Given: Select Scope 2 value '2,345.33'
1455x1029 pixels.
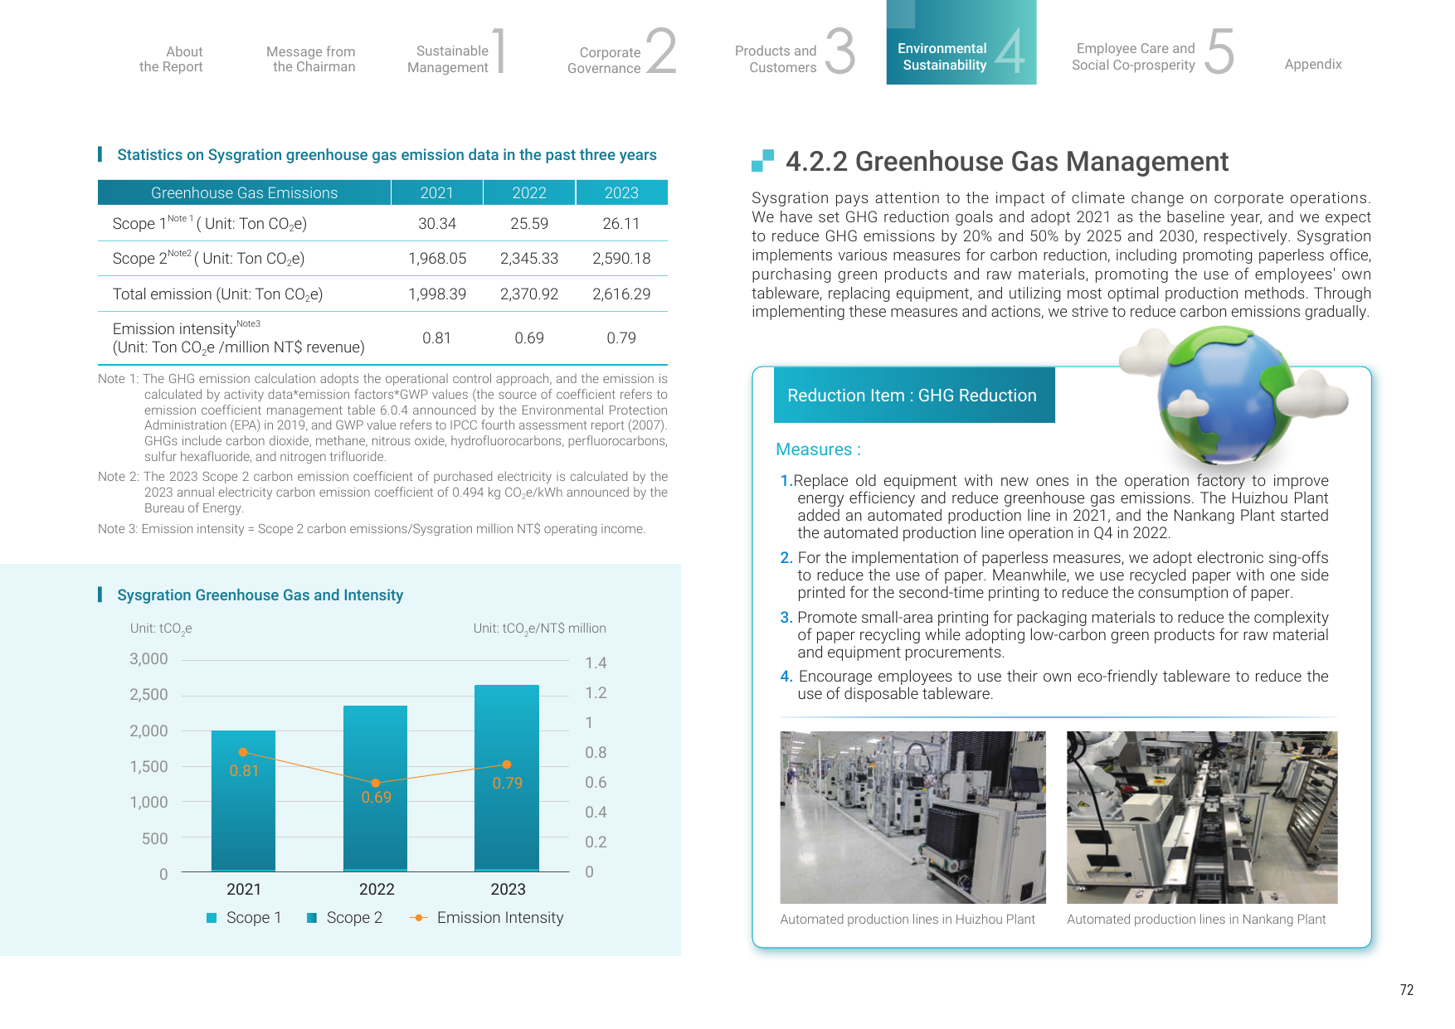Looking at the screenshot, I should point(529,259).
